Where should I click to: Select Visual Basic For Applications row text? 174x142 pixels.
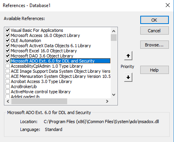tap(37, 30)
